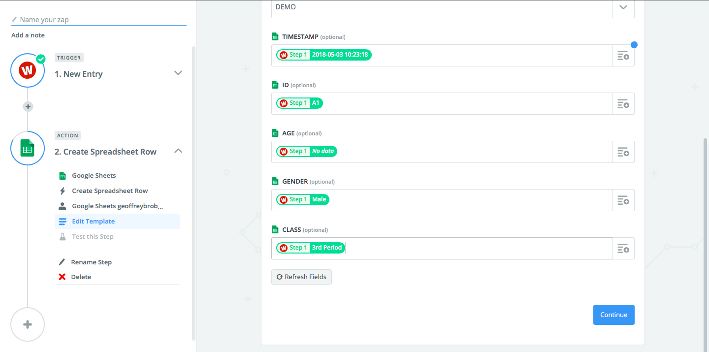
Task: Click the Google Sheets icon beside AGE label
Action: click(275, 133)
